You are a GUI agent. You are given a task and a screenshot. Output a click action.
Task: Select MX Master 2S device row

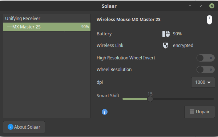[47, 27]
